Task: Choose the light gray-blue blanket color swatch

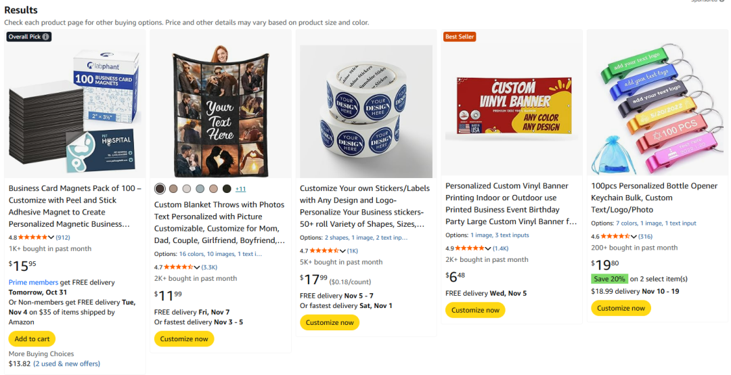Action: pos(200,189)
